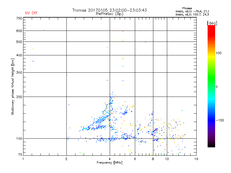Click the y-axis label 'Stationary phase Virtual Height [km]'
Screen dimensions: 231x173
pyautogui.click(x=13, y=86)
